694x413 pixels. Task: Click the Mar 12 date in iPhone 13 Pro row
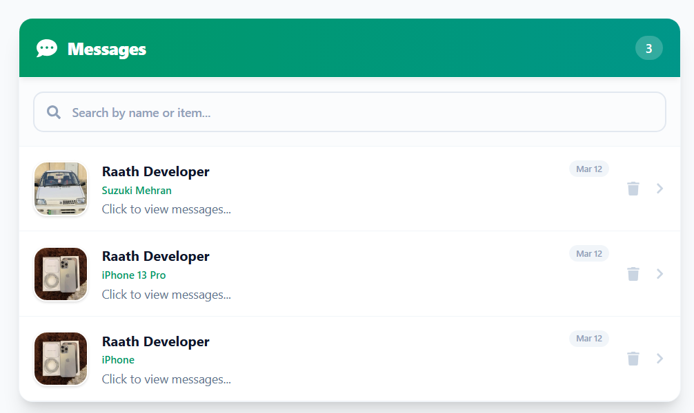click(x=588, y=253)
